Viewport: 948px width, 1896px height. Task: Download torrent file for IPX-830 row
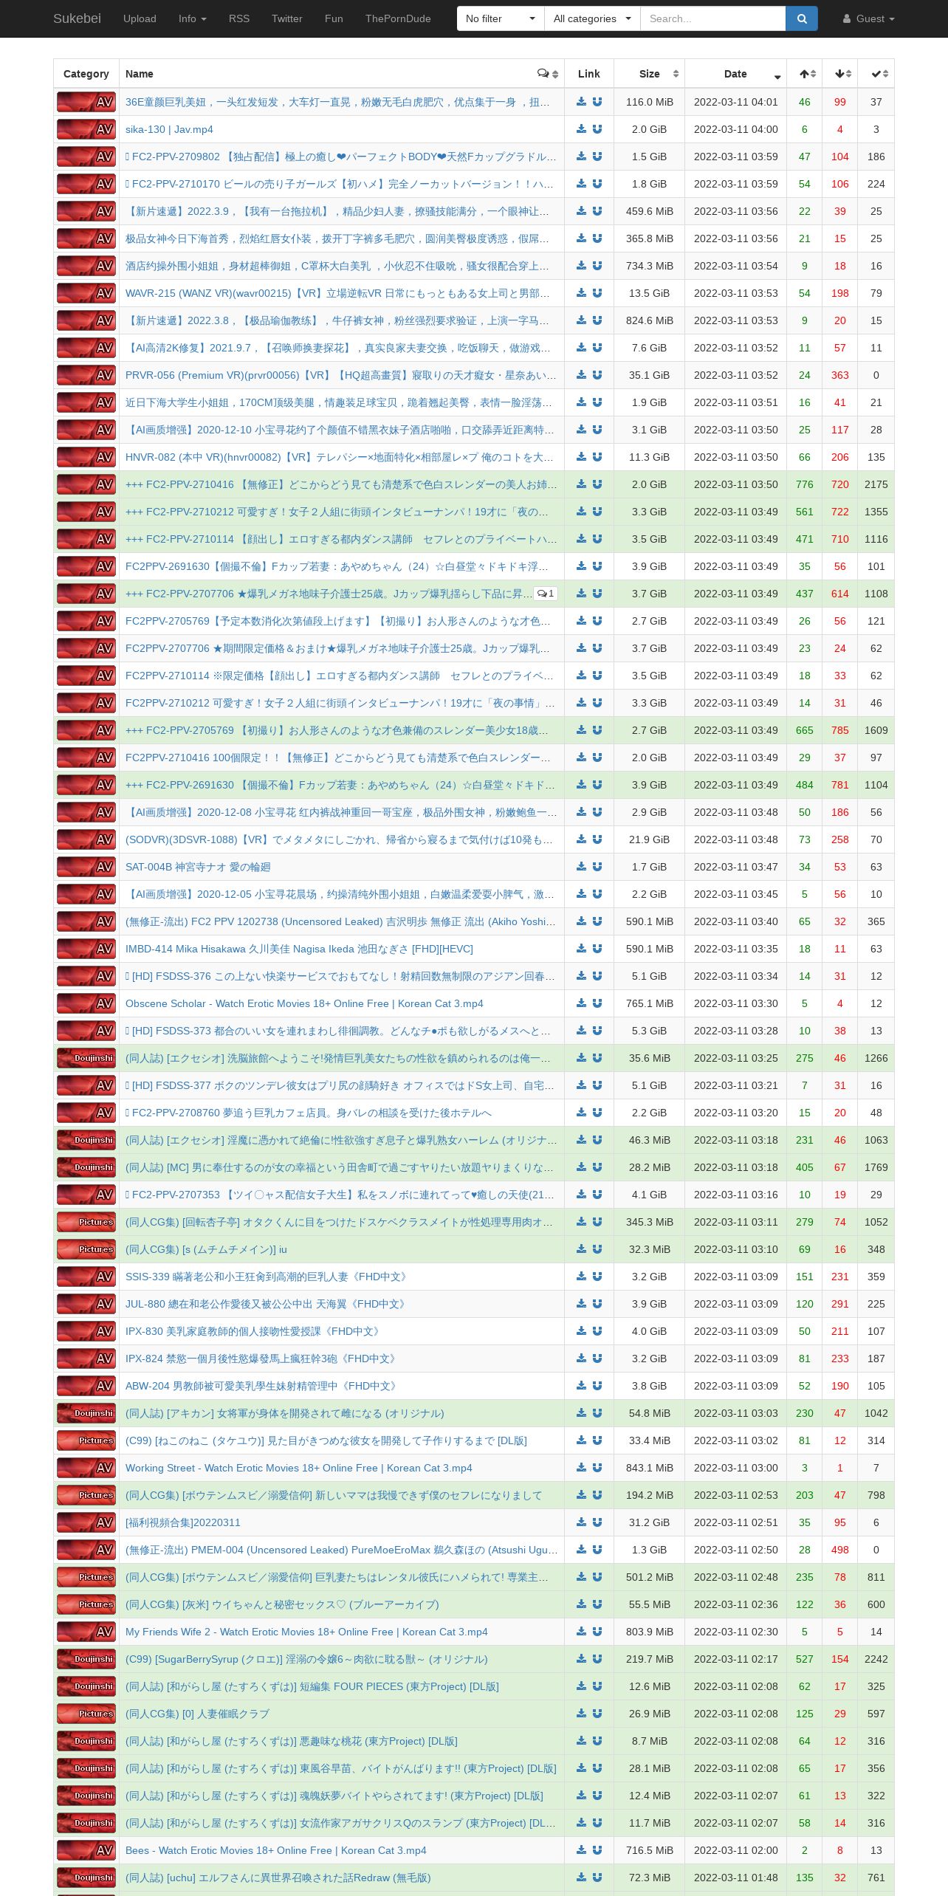click(x=581, y=1331)
